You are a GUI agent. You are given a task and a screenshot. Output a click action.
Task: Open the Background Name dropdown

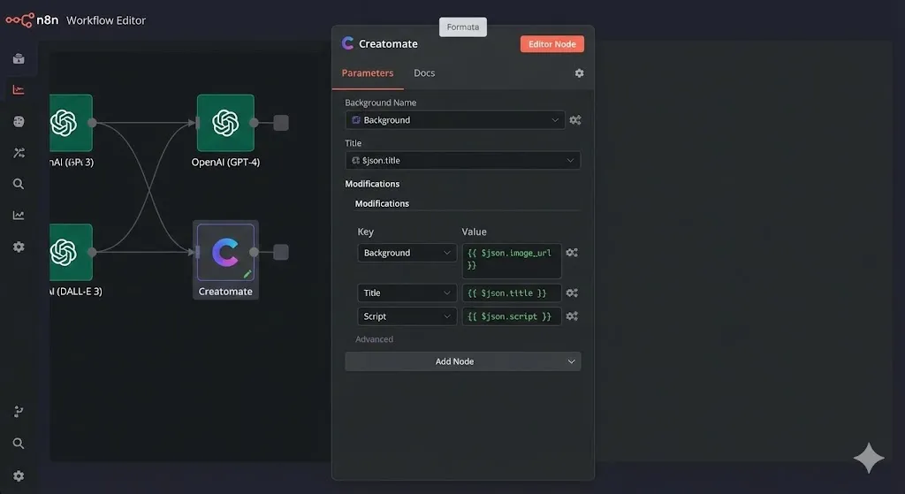pos(455,120)
